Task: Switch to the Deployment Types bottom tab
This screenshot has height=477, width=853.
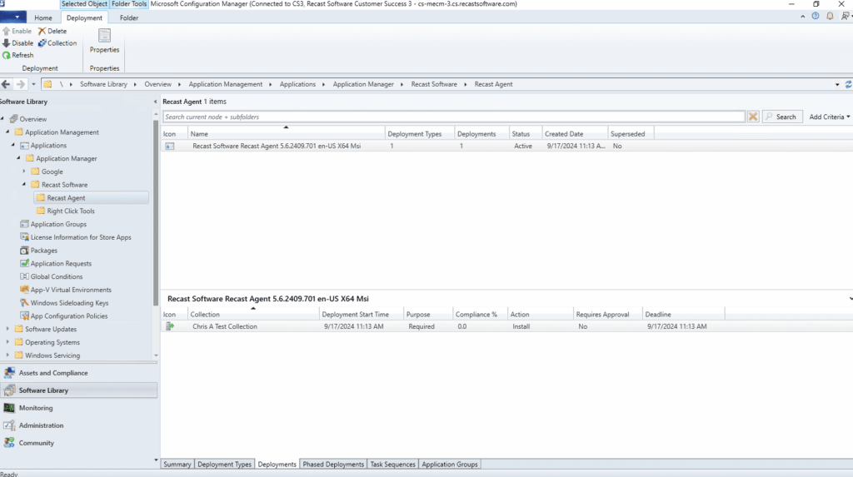Action: pos(224,465)
